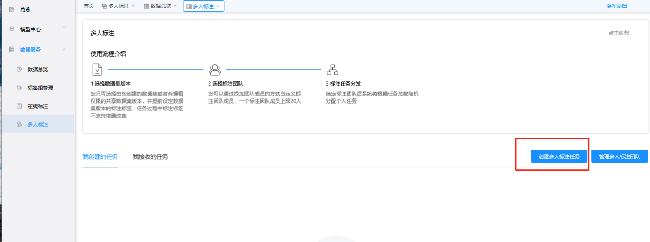Viewport: 650px width, 242px height.
Task: Click the 标签组管理 tag icon
Action: [19, 87]
